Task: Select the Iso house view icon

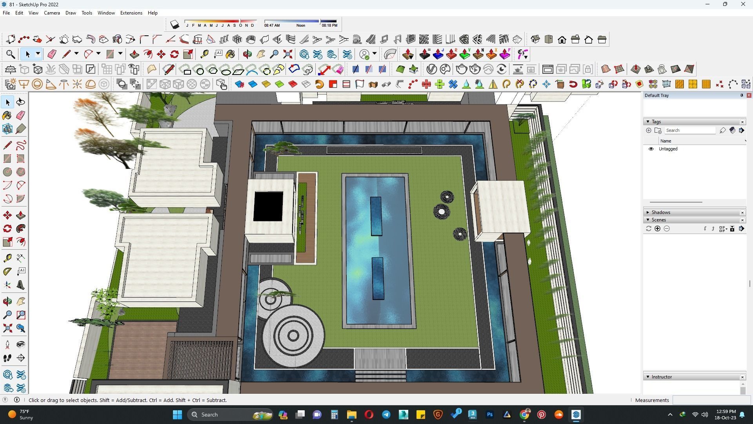Action: point(535,39)
